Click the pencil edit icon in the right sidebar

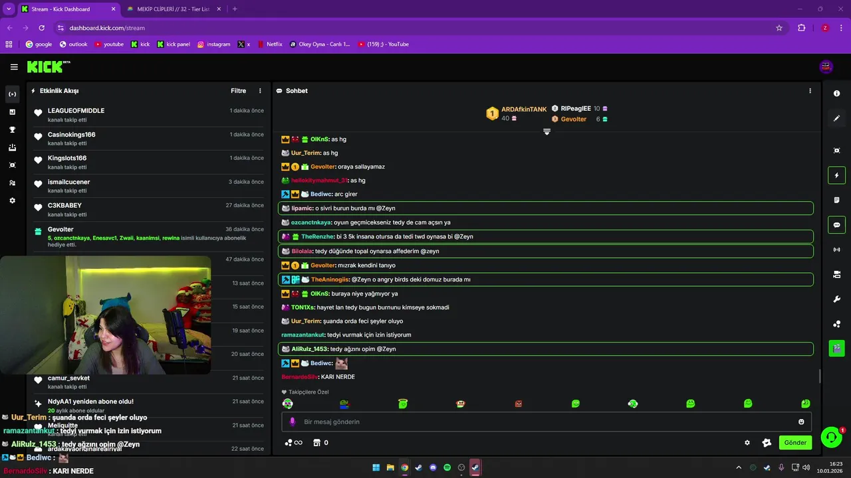pos(837,118)
